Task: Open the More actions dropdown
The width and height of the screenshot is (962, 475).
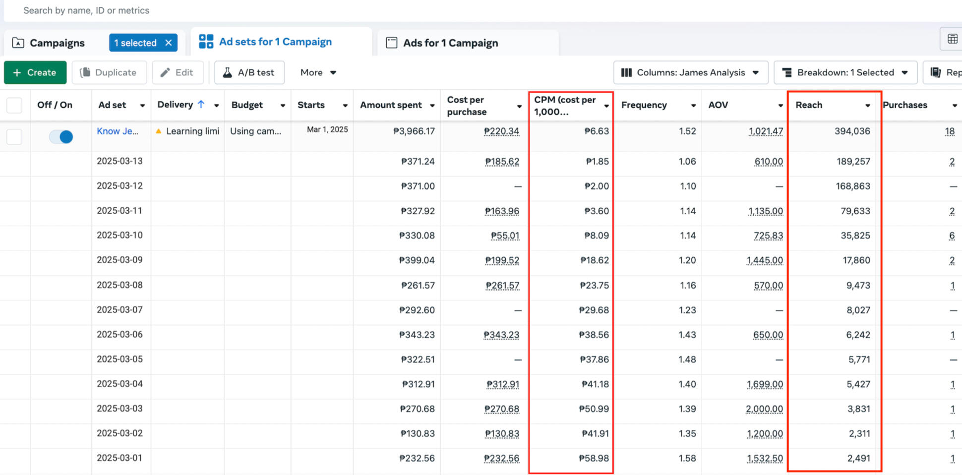Action: coord(318,72)
